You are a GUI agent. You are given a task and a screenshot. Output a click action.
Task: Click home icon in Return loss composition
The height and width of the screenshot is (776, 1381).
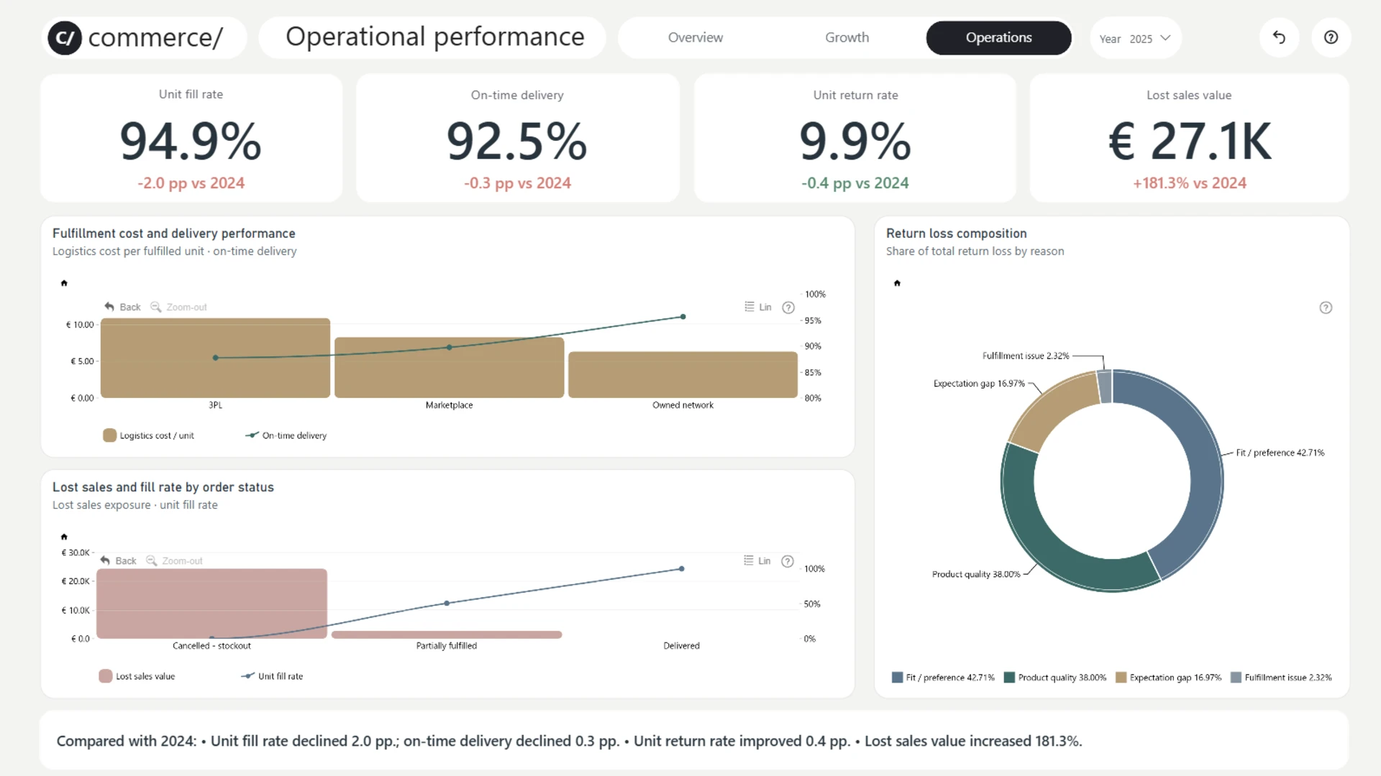click(x=897, y=283)
